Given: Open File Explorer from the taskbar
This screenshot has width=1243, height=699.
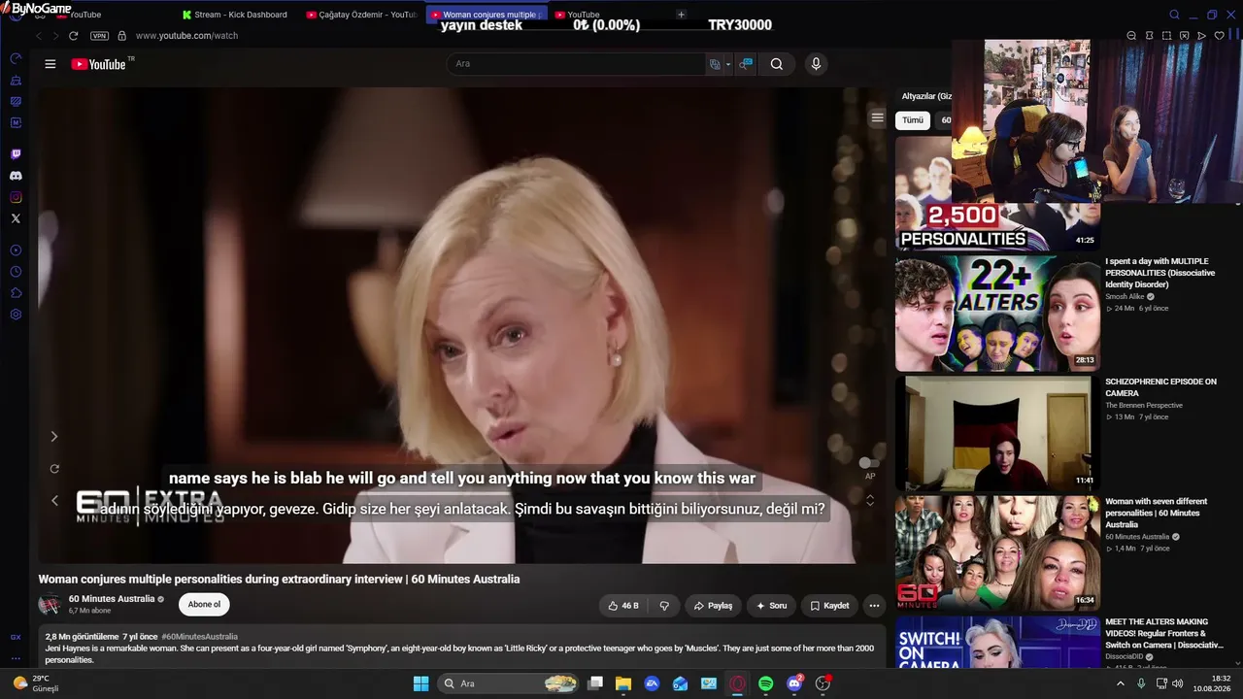Looking at the screenshot, I should click(623, 683).
